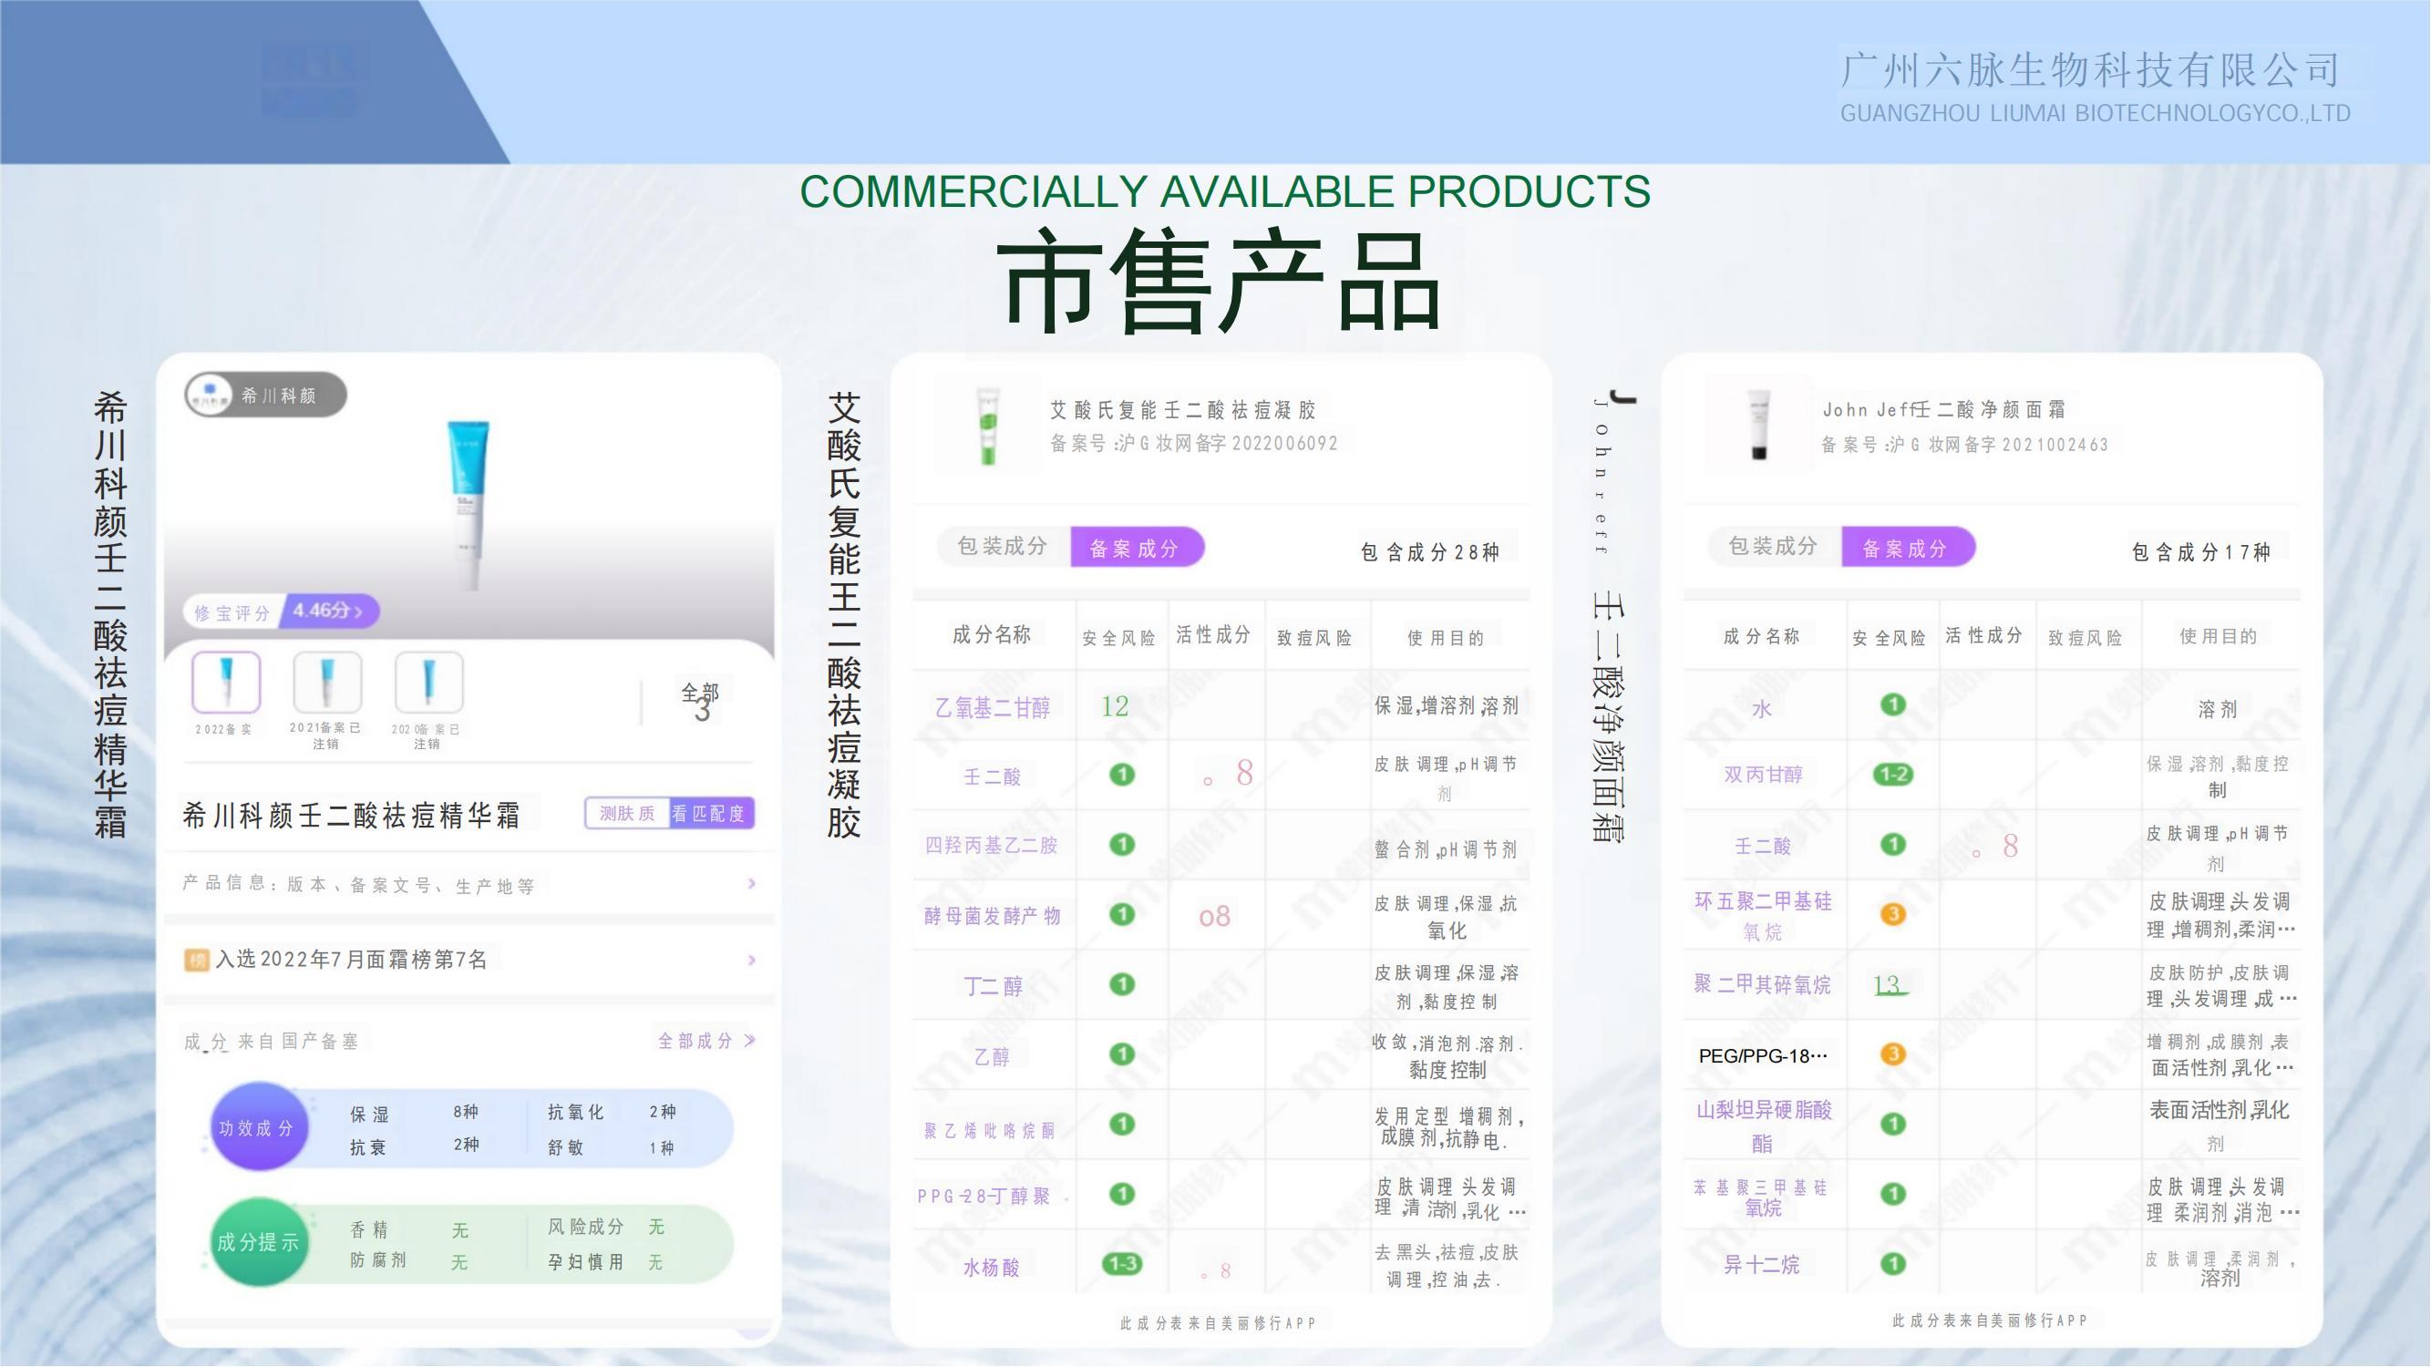Screen dimensions: 2431x1367
Task: Click green safety badge in 异十二烷 row
Action: pos(1893,1263)
